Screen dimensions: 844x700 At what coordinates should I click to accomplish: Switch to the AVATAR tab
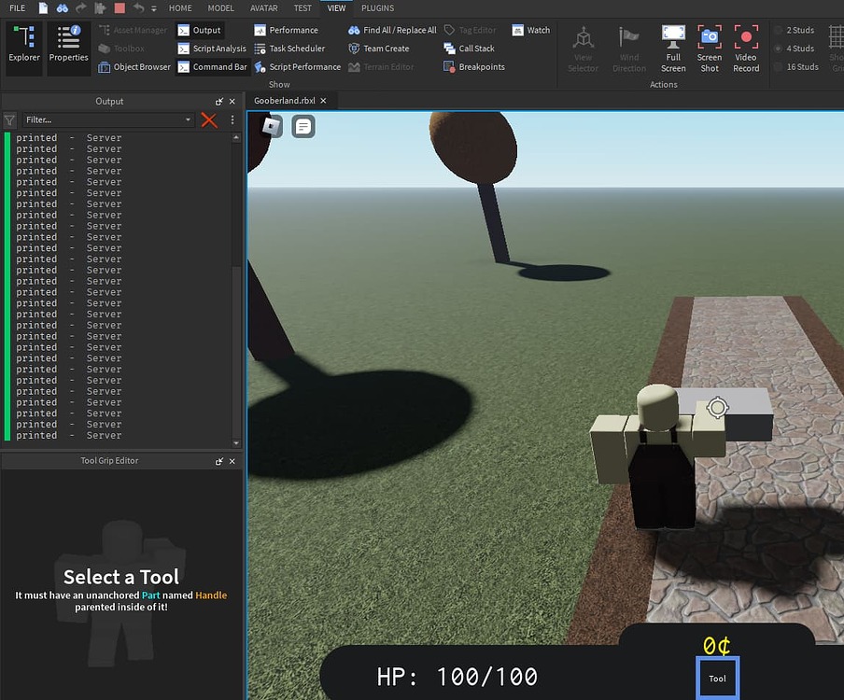coord(263,8)
